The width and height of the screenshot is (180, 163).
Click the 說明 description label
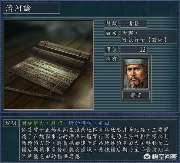click(11, 123)
